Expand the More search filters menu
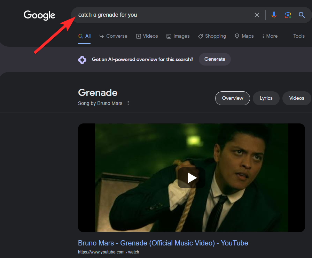This screenshot has width=312, height=258. pos(270,36)
